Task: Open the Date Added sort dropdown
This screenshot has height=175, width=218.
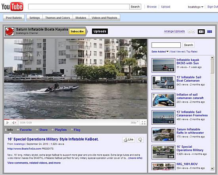Action: [x=160, y=51]
